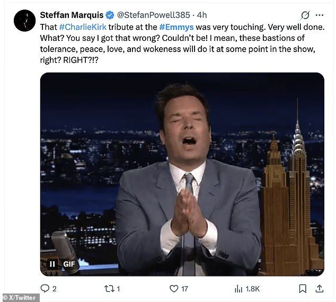The width and height of the screenshot is (336, 302).
Task: Visit the Steffan Marquis profile name
Action: pos(72,15)
